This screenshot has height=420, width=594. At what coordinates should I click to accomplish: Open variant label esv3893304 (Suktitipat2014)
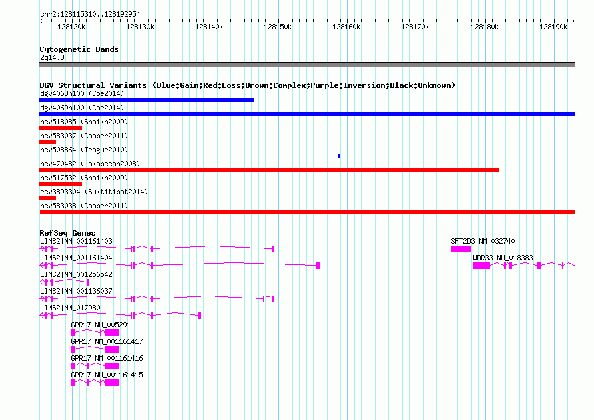[x=94, y=192]
